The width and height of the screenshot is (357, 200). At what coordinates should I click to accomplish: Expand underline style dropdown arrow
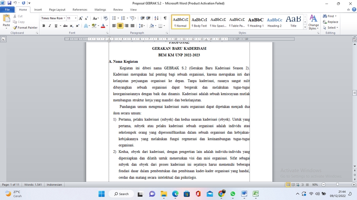tap(60, 26)
